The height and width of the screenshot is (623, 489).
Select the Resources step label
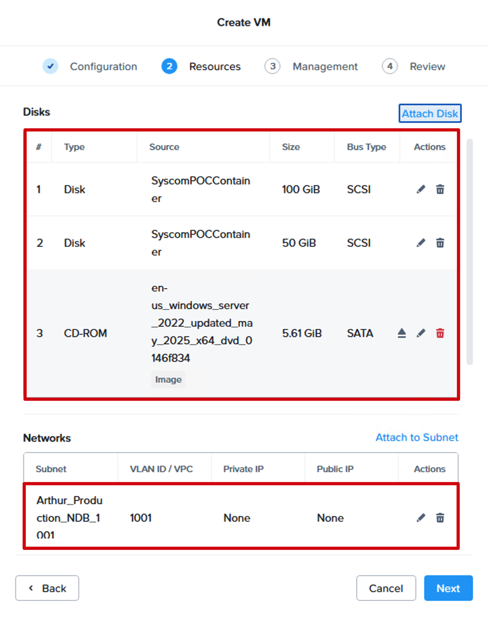pyautogui.click(x=215, y=66)
